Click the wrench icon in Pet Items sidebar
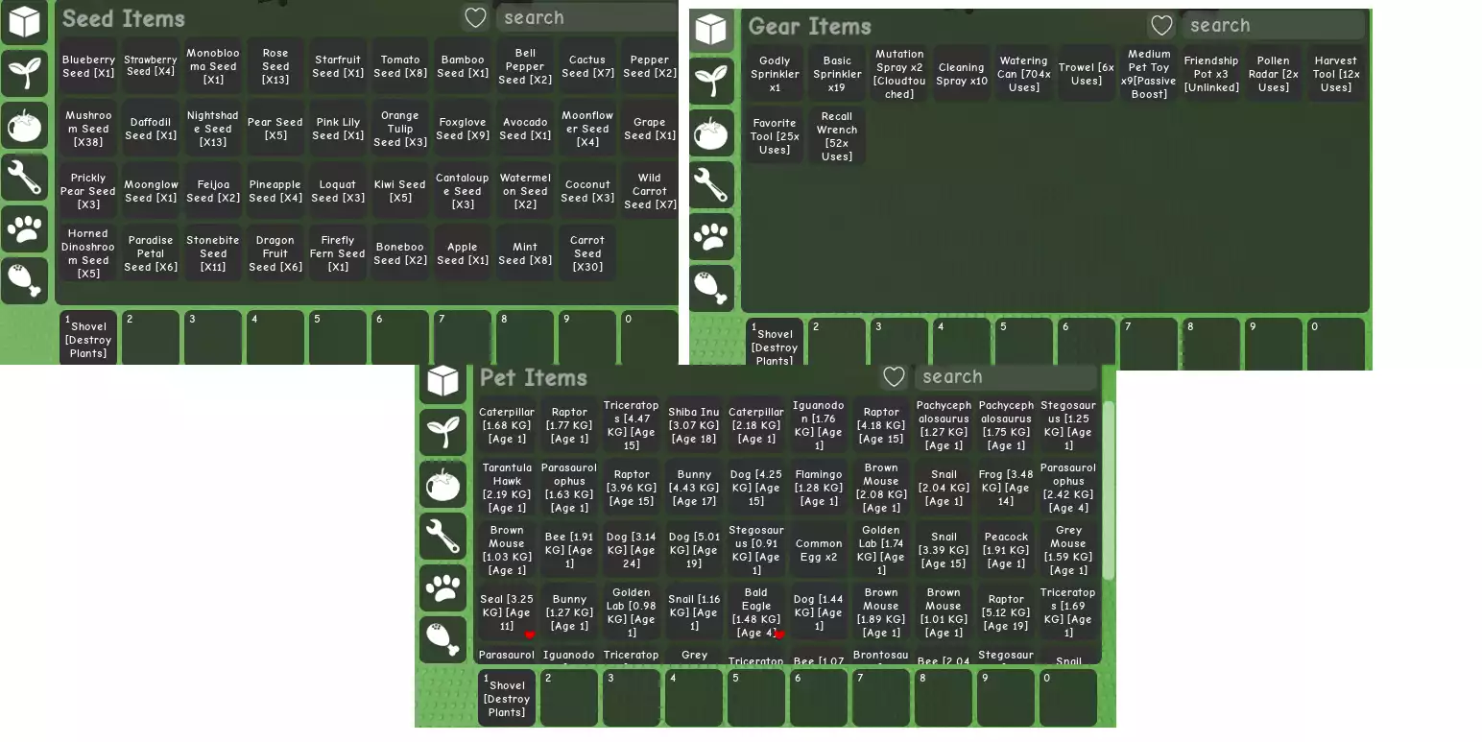The height and width of the screenshot is (742, 1482). point(442,536)
